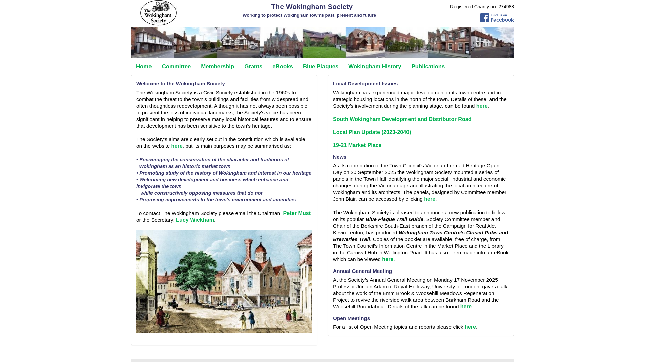
Task: Navigate to the eBooks menu item
Action: (x=283, y=67)
